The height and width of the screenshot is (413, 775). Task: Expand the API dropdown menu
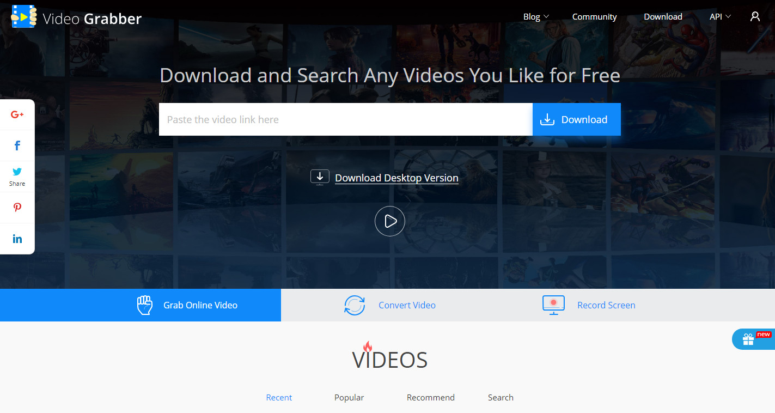720,17
